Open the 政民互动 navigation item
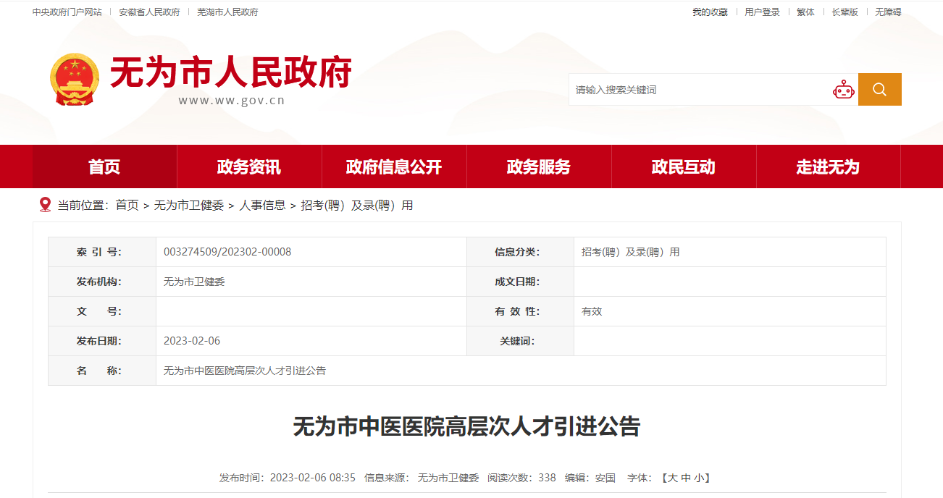The image size is (943, 498). (684, 167)
